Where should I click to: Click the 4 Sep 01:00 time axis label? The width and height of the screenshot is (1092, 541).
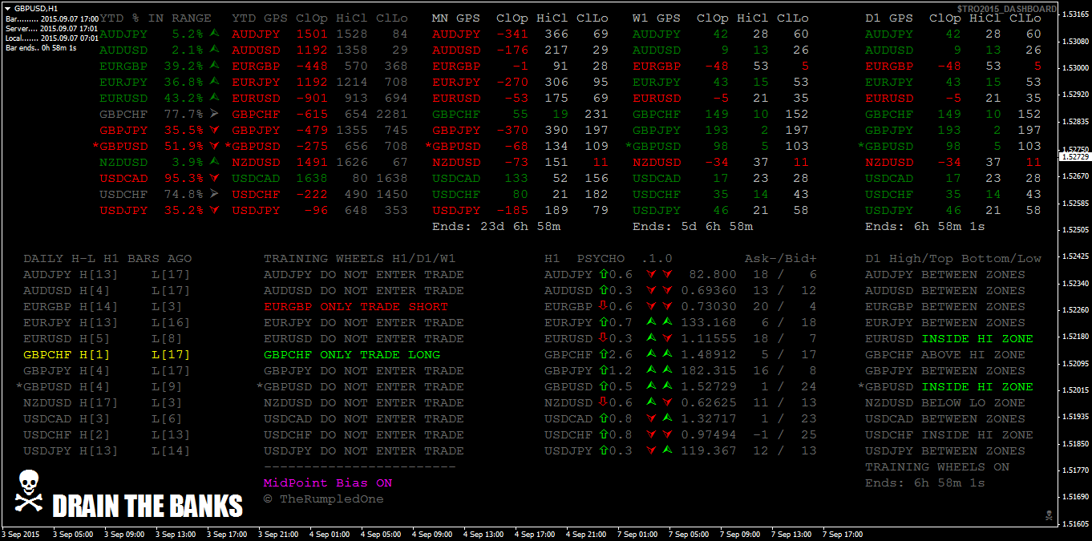coord(329,534)
